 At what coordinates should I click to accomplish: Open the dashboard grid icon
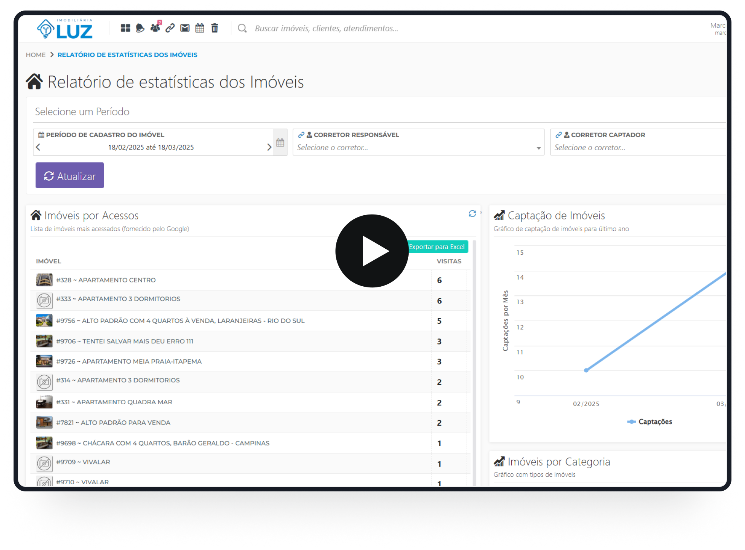point(125,28)
